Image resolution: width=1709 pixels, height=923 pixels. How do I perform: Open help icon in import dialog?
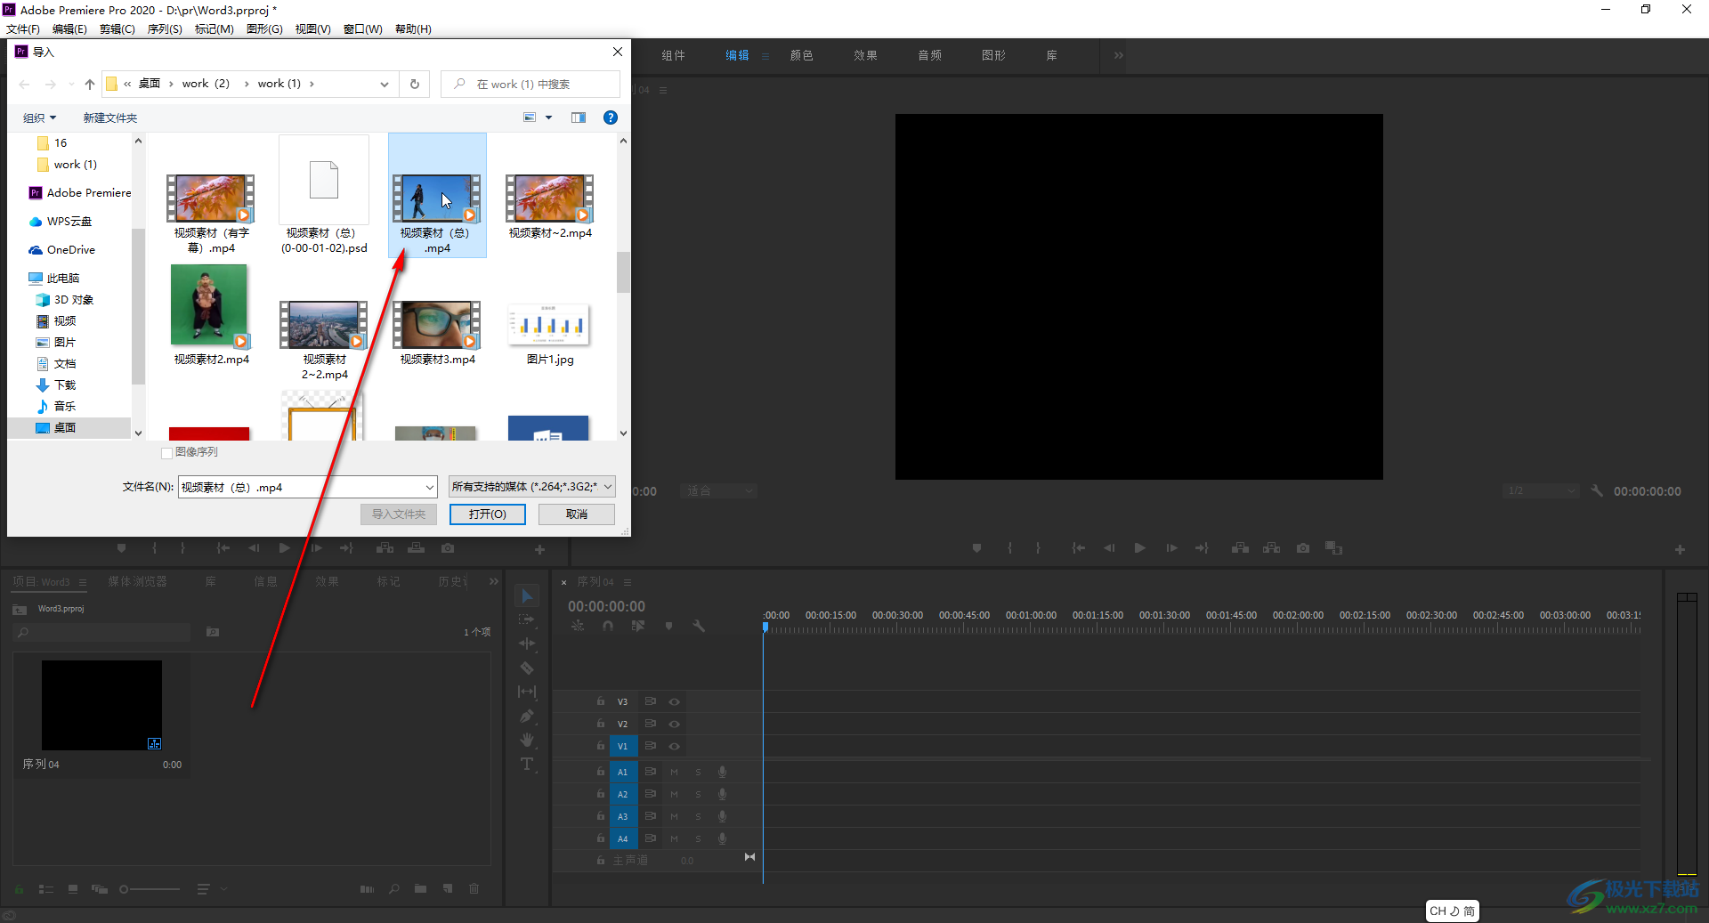point(611,117)
